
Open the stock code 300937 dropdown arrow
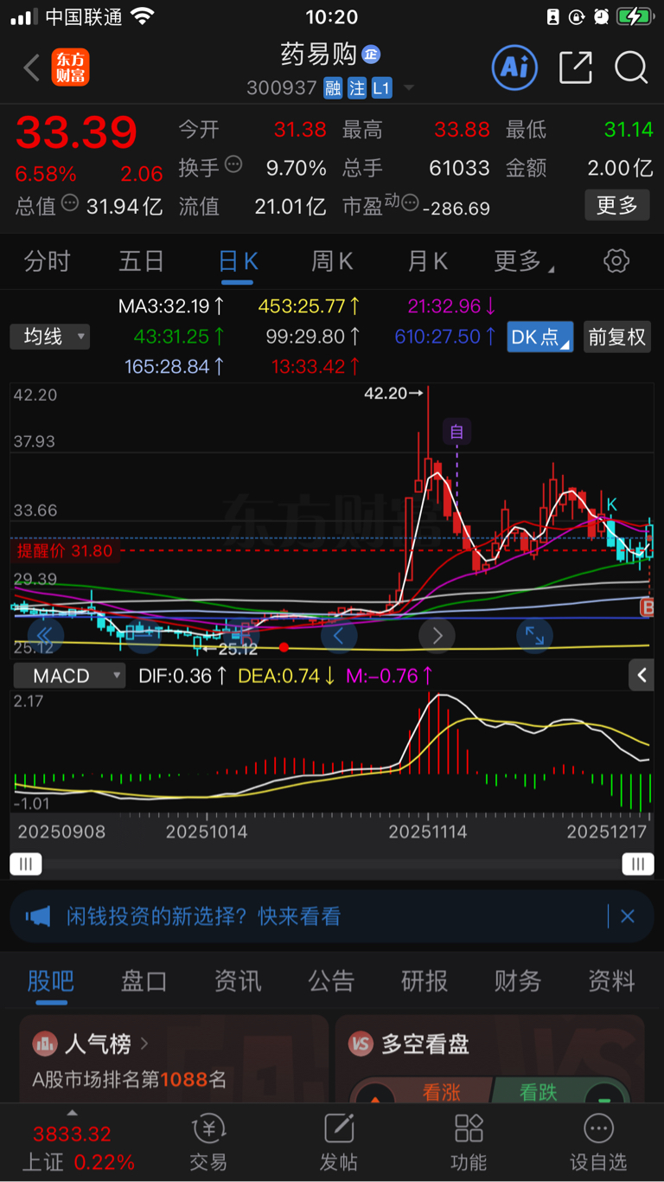point(409,88)
